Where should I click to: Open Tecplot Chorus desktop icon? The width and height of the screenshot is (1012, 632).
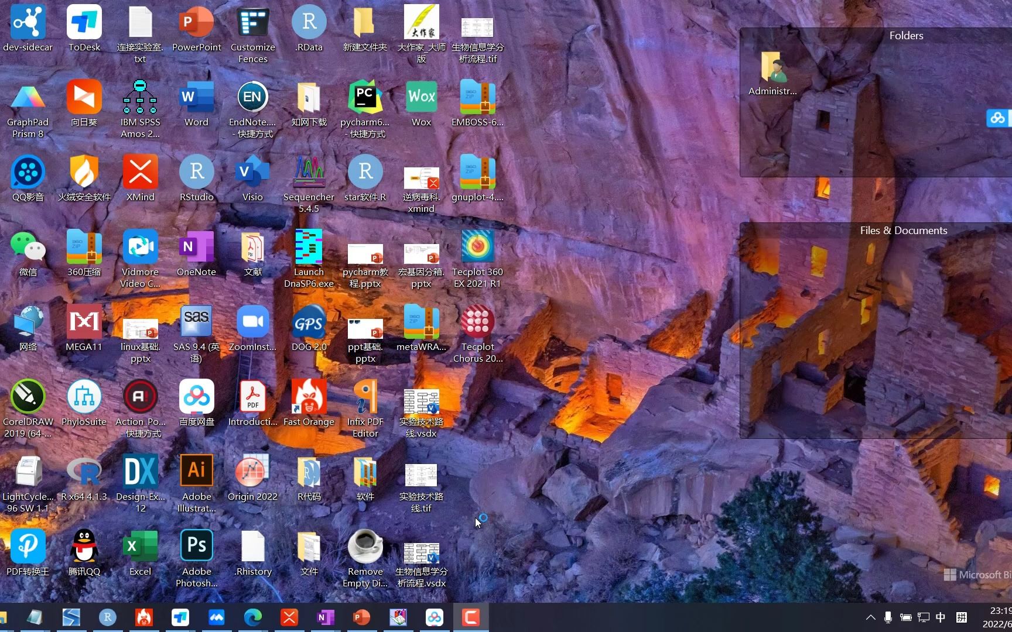click(x=478, y=334)
